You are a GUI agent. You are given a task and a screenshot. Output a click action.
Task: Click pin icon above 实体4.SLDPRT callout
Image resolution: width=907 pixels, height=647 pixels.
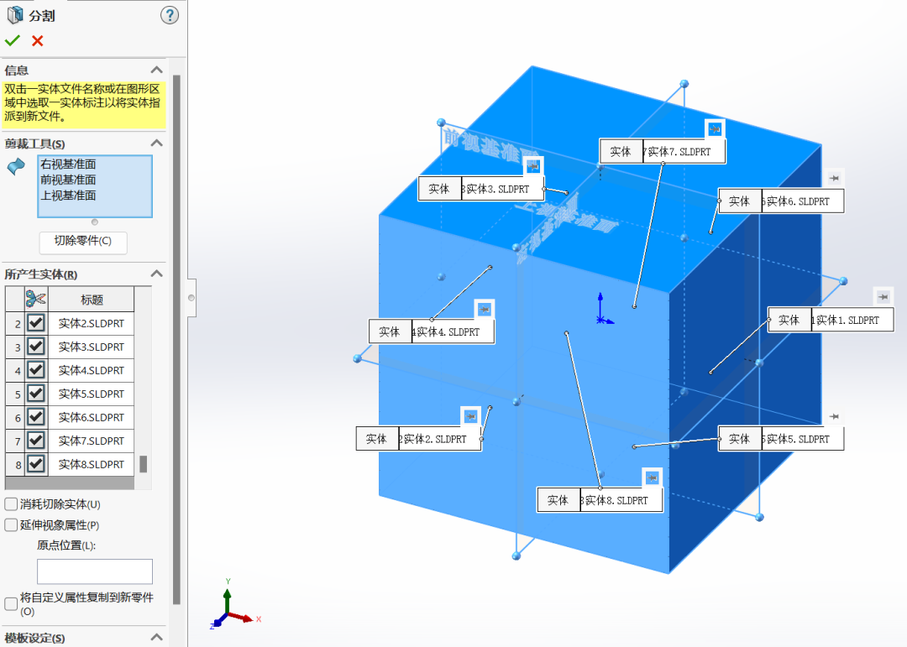[x=484, y=310]
